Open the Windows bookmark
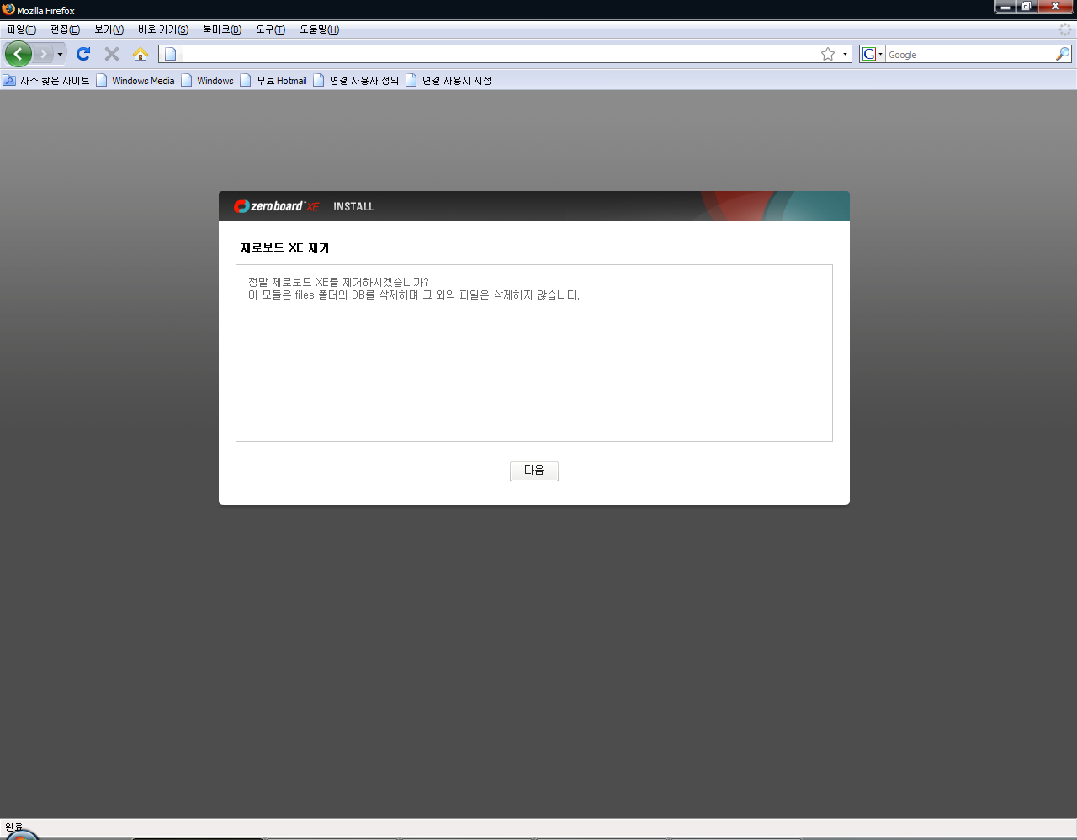Image resolution: width=1077 pixels, height=840 pixels. tap(208, 81)
